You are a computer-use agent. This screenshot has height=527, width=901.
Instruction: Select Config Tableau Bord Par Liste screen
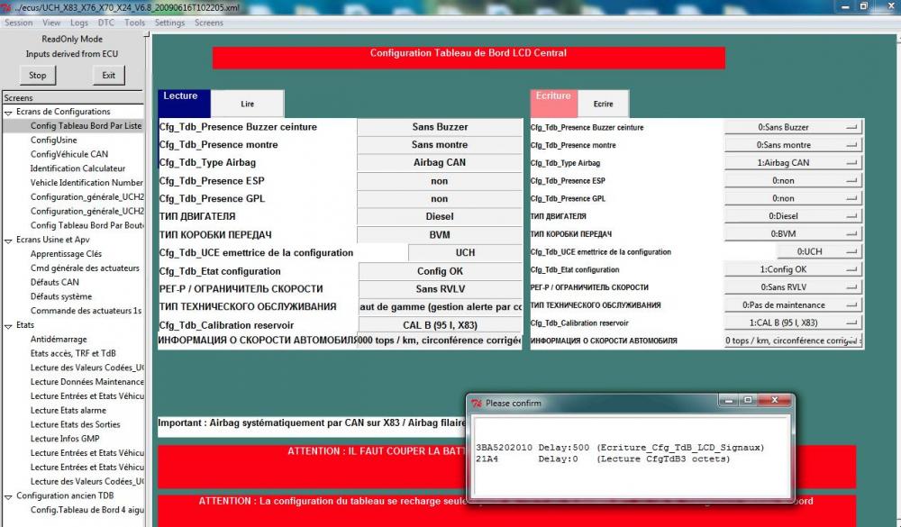click(86, 126)
